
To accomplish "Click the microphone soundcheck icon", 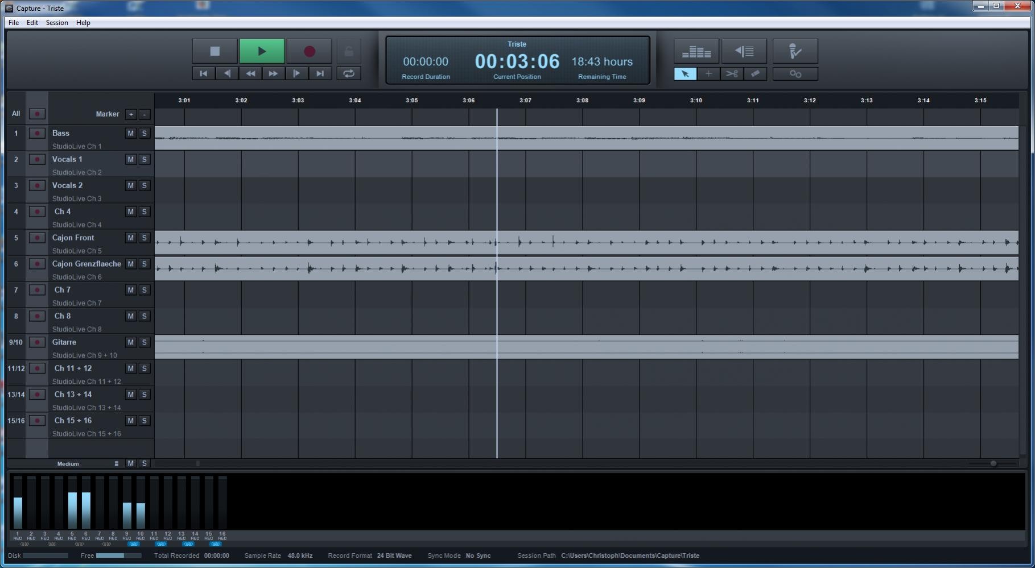I will click(x=795, y=51).
